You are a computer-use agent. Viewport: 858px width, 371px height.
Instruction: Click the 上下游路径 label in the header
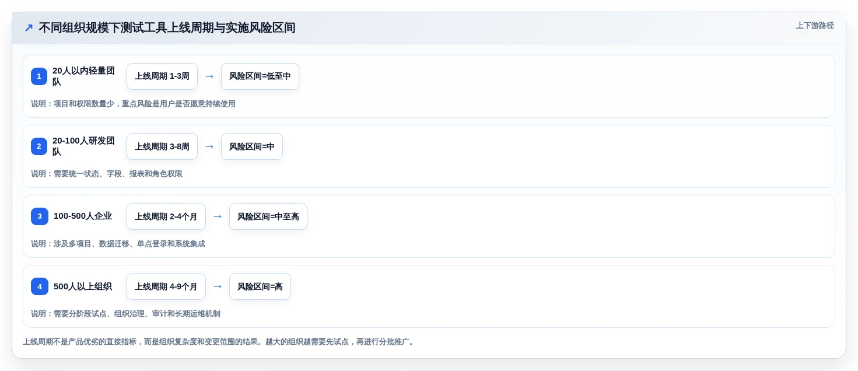[x=815, y=26]
